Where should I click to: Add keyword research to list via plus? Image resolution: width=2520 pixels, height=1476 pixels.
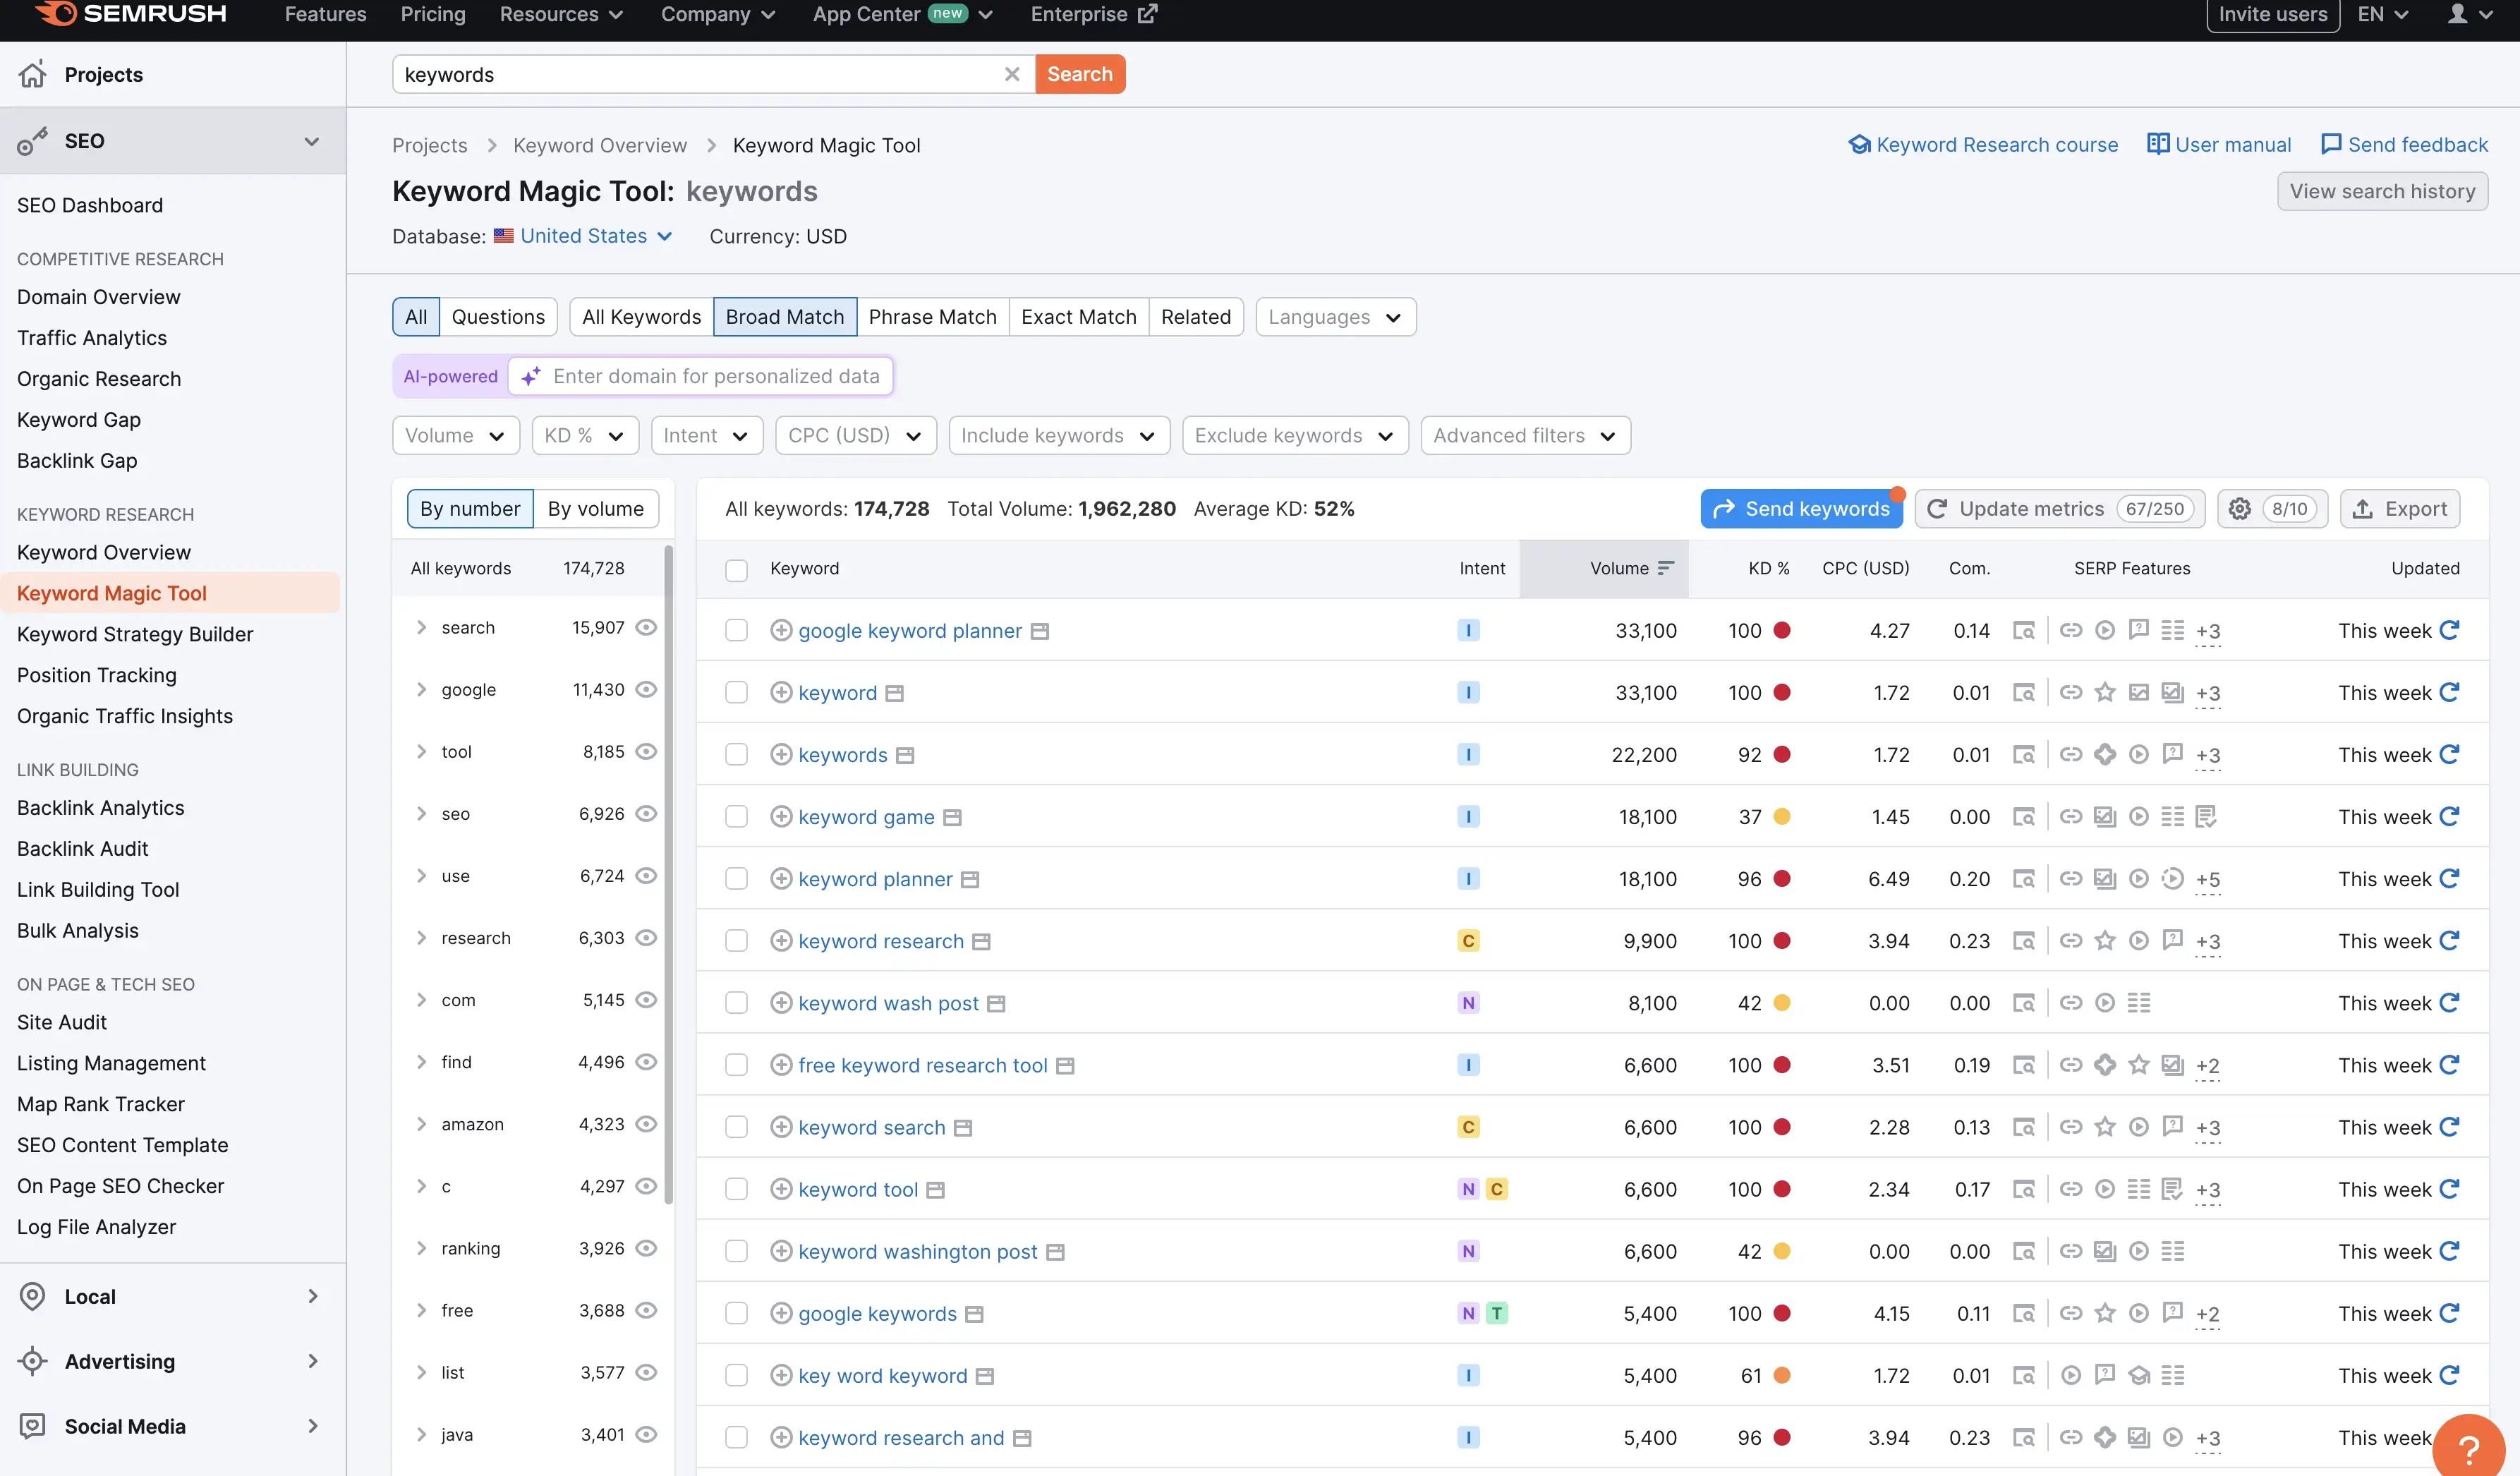pos(781,941)
